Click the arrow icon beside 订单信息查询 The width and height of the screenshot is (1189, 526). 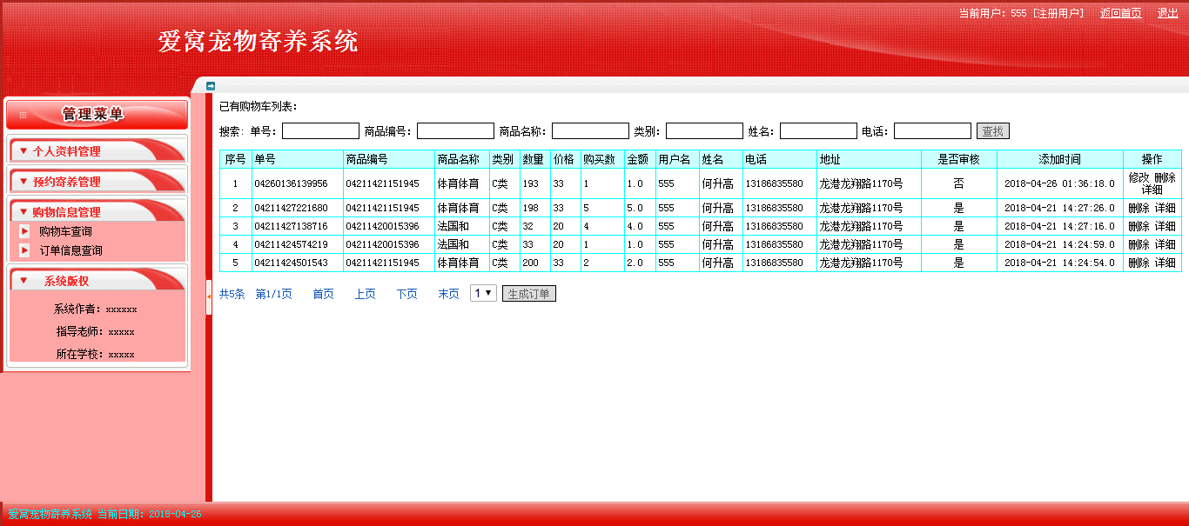24,250
